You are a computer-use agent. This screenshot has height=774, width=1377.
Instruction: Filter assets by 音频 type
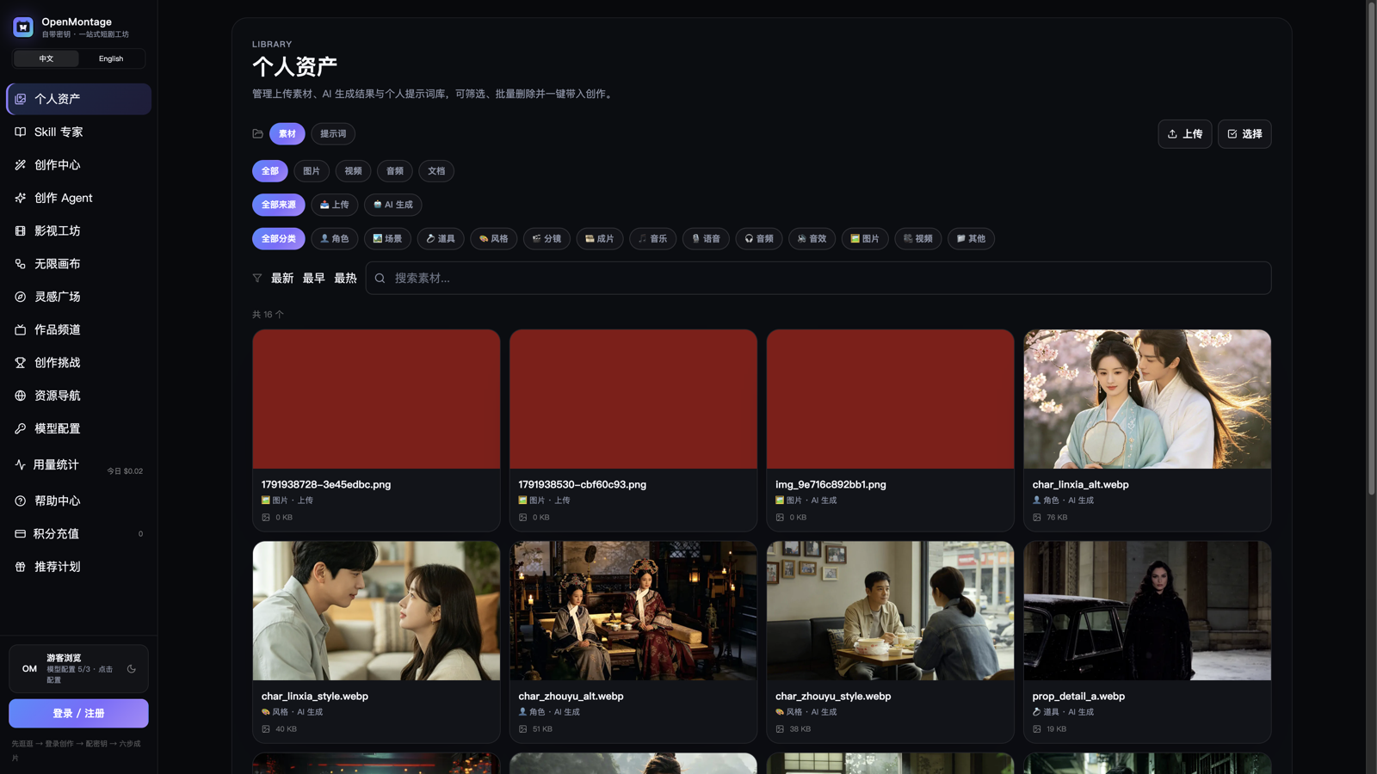[x=395, y=171]
